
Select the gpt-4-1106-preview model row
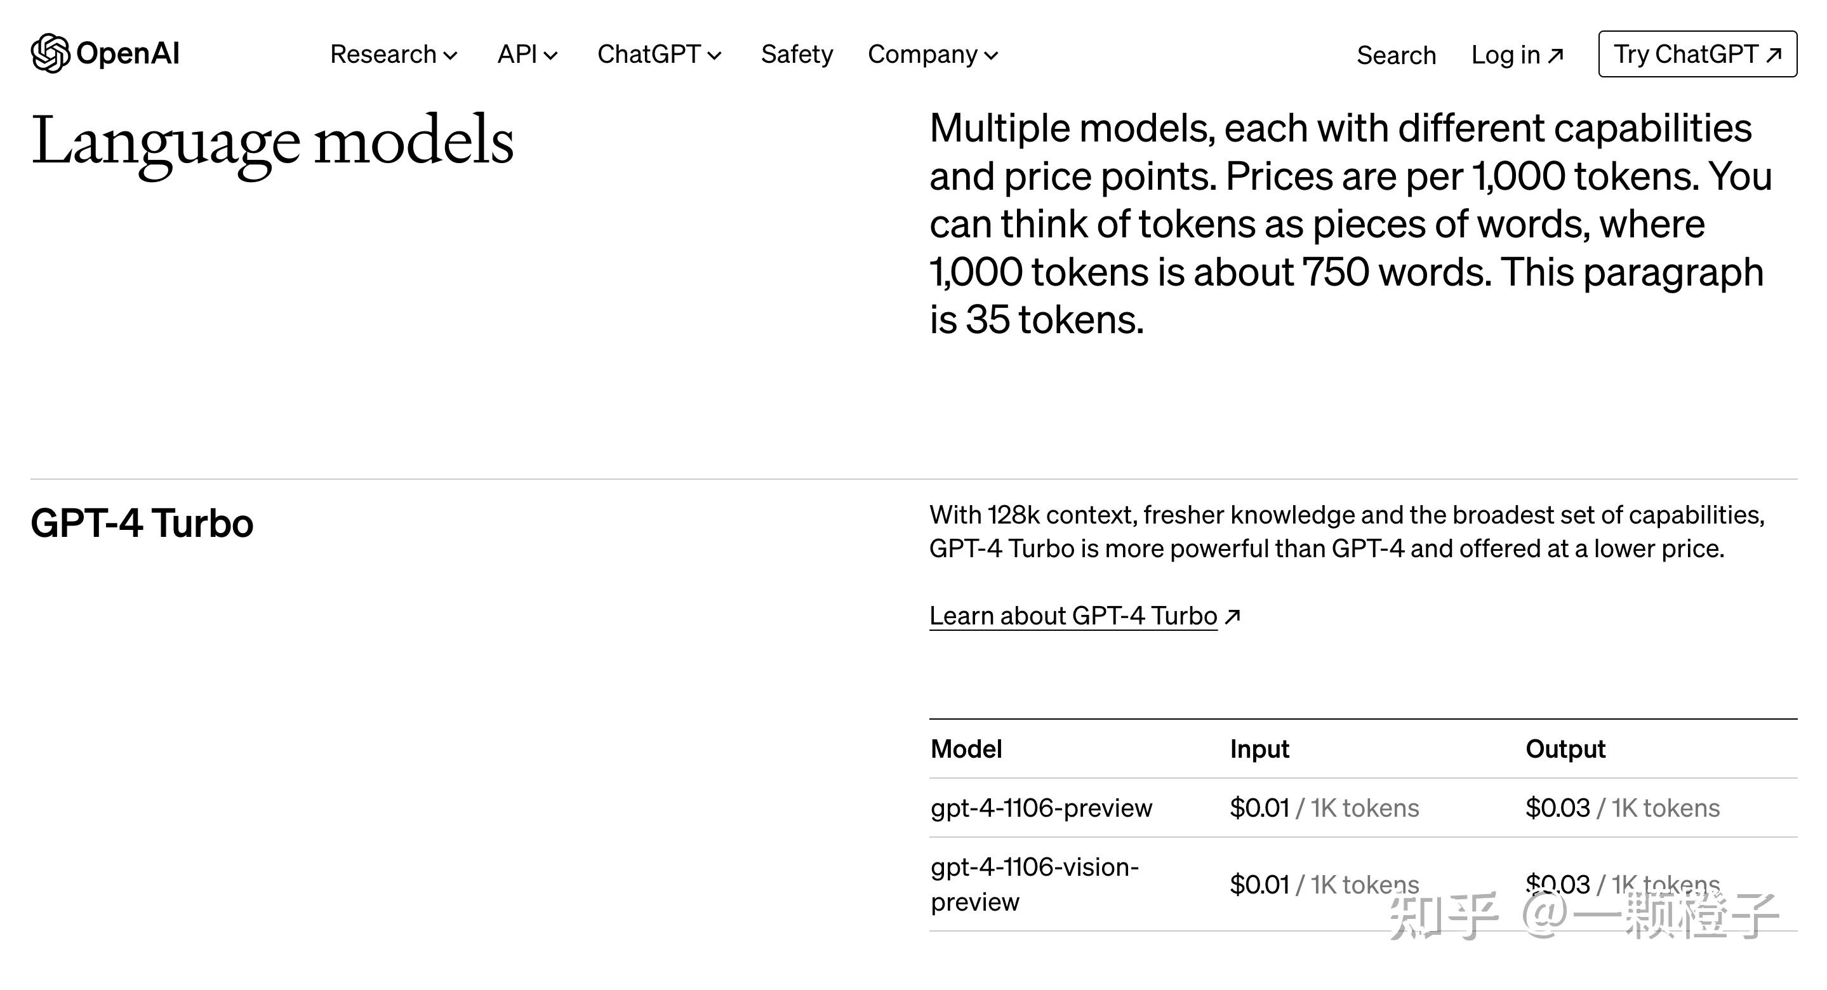point(1041,808)
